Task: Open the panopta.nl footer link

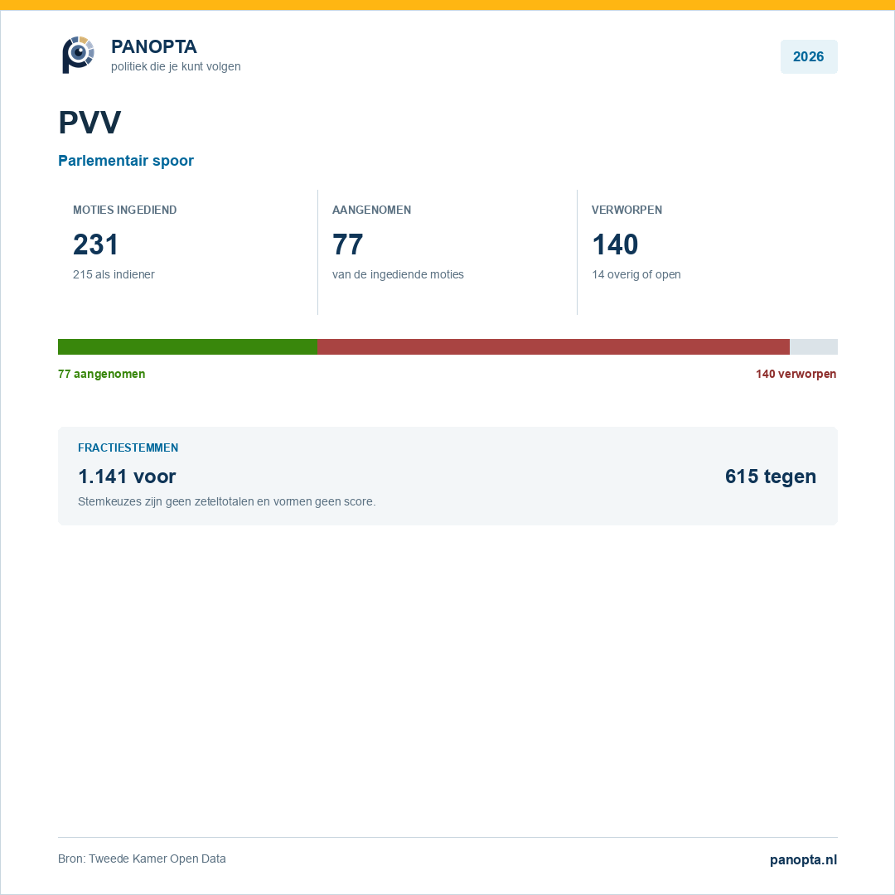Action: pyautogui.click(x=803, y=859)
